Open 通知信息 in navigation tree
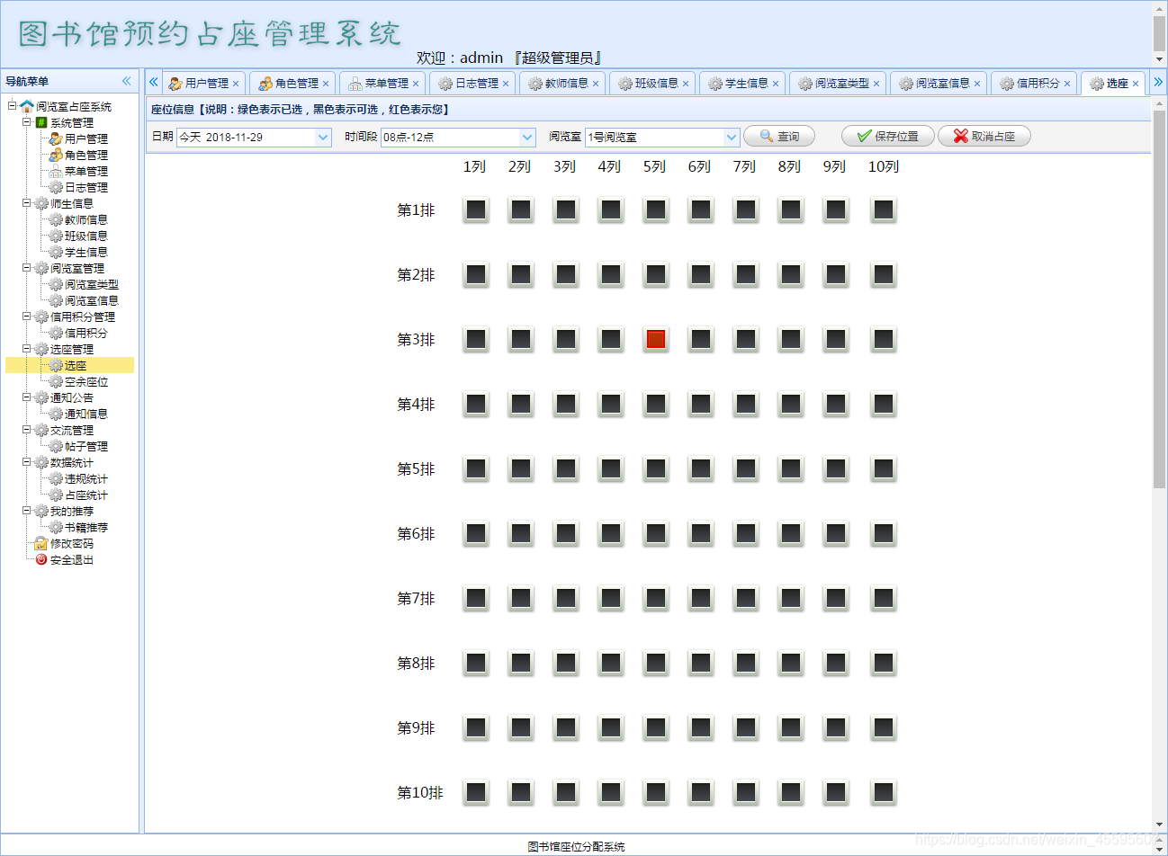Screen dimensions: 1168x856 tap(85, 415)
